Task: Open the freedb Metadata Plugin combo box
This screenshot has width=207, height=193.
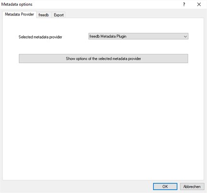Action: pos(138,36)
